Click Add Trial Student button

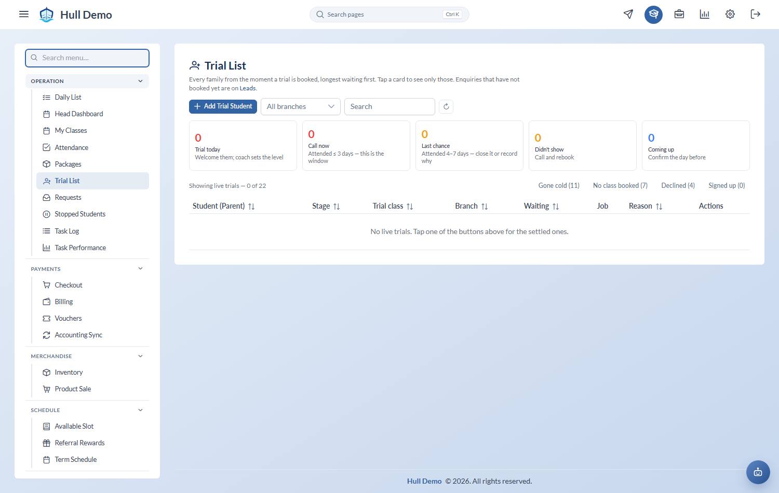pyautogui.click(x=223, y=106)
